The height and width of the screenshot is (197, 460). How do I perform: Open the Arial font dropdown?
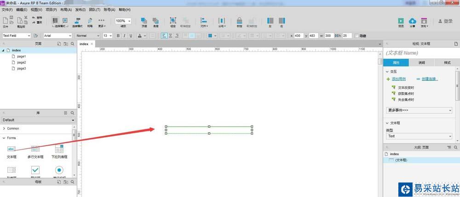point(57,36)
